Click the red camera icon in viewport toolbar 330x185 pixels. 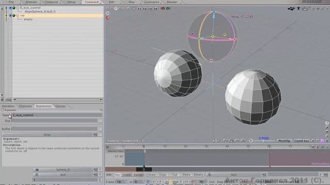coord(163,9)
